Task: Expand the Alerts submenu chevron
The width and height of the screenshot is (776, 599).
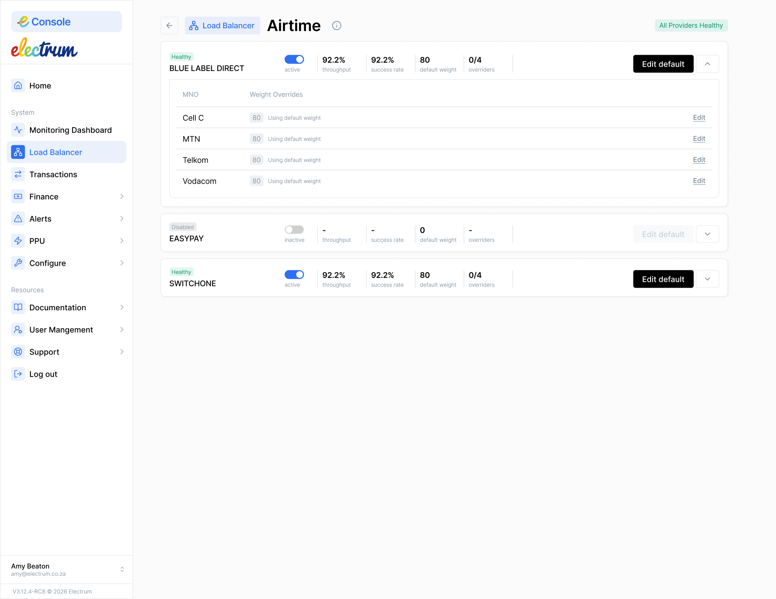Action: click(122, 219)
